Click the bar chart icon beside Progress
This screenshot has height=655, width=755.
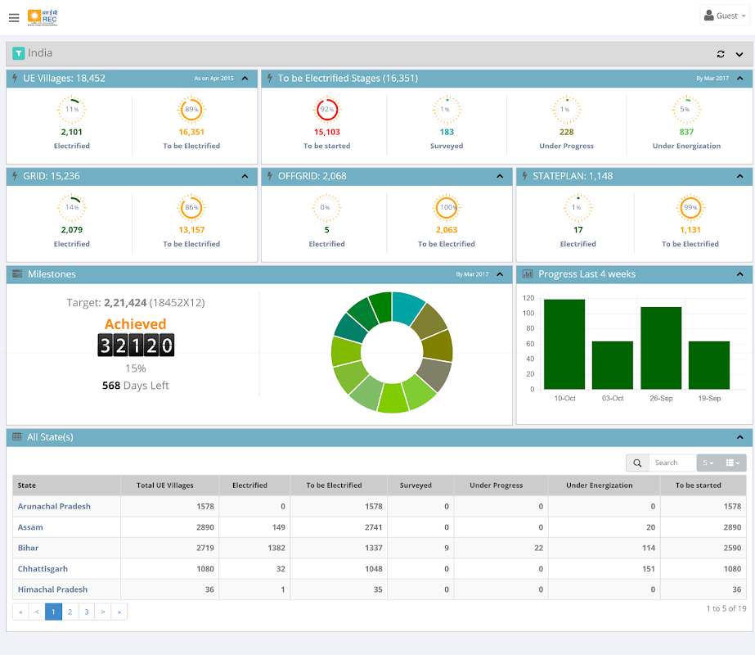coord(528,274)
